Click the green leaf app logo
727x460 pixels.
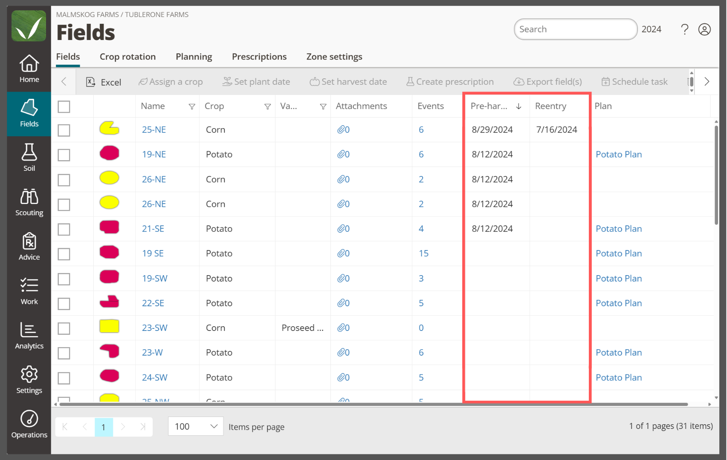click(29, 26)
